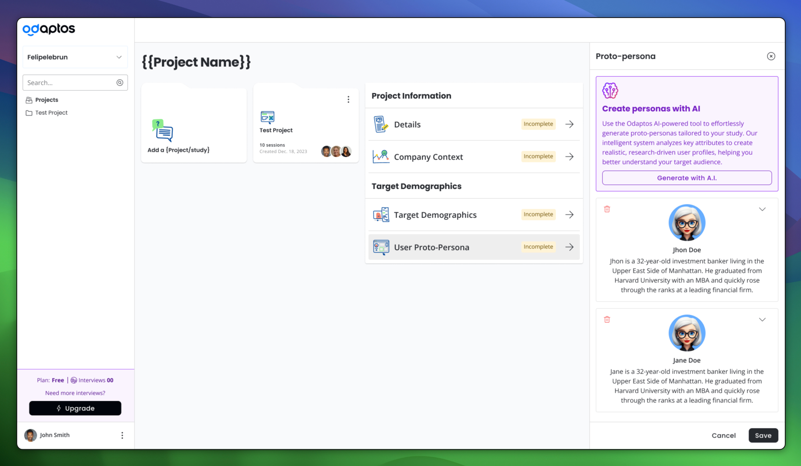The width and height of the screenshot is (801, 466).
Task: Click the lightning icon on Upgrade
Action: coord(59,408)
